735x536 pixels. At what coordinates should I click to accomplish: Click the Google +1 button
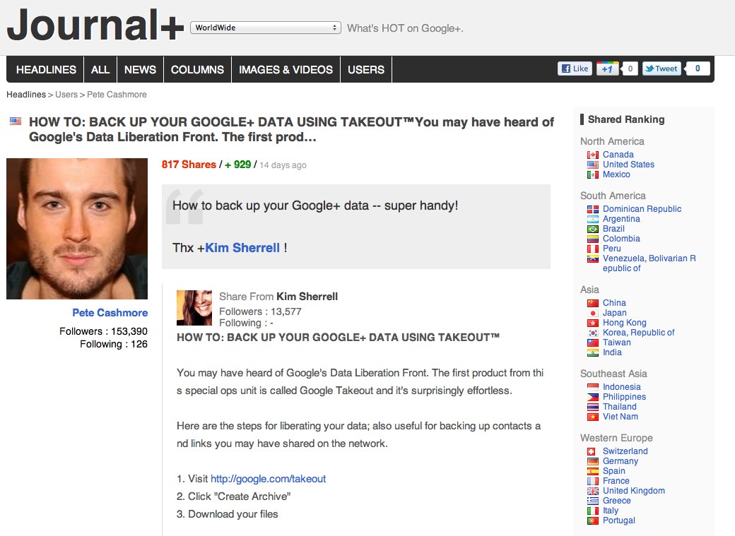[x=607, y=69]
